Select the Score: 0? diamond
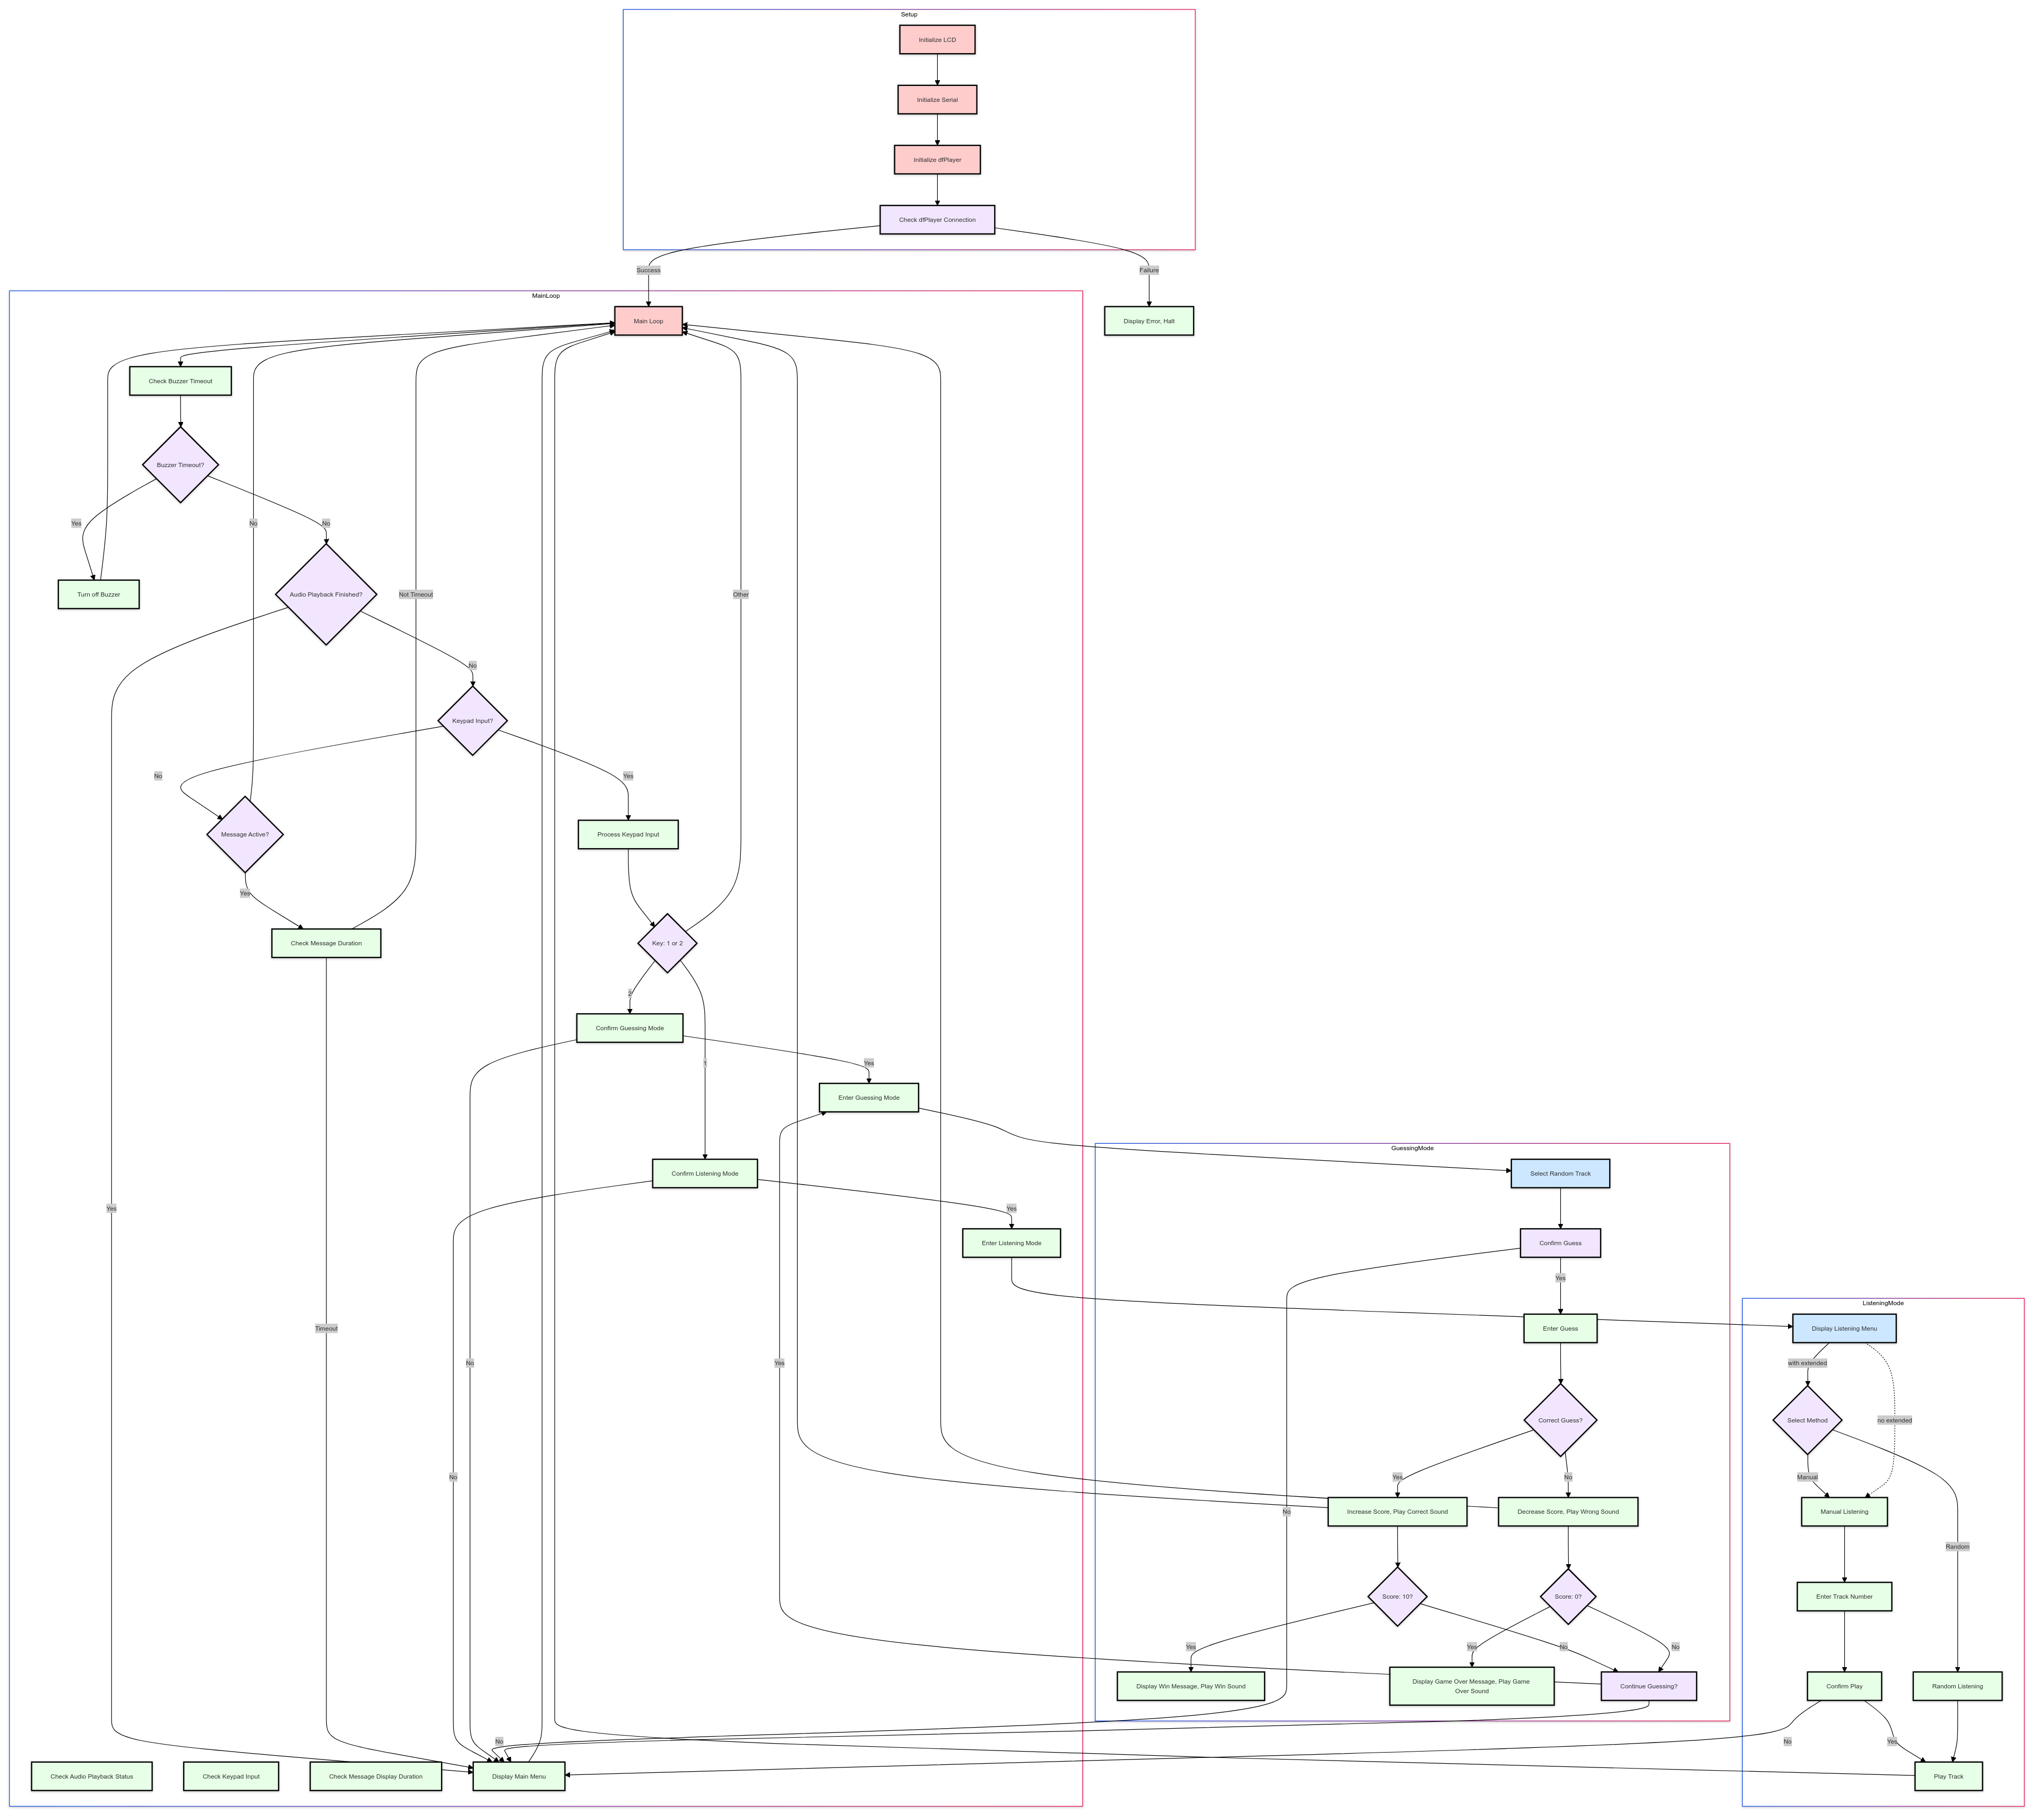2038x1820 pixels. pos(1568,1597)
